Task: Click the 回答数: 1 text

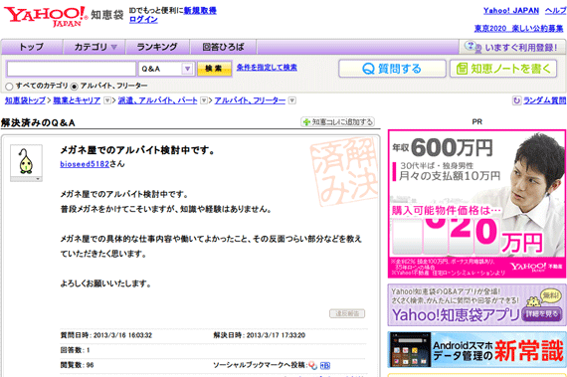Action: [x=75, y=350]
